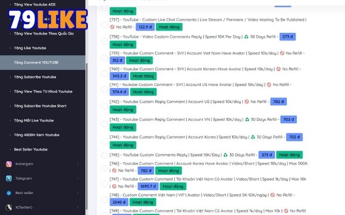
Task: Expand the Telegram menu chevron
Action: click(x=78, y=178)
